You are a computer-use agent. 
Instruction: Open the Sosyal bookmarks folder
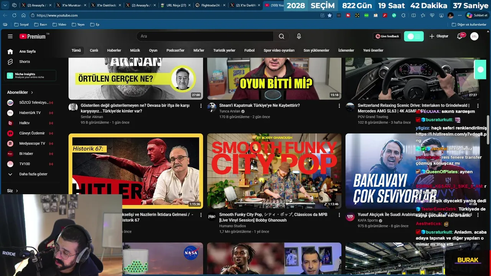pyautogui.click(x=21, y=25)
